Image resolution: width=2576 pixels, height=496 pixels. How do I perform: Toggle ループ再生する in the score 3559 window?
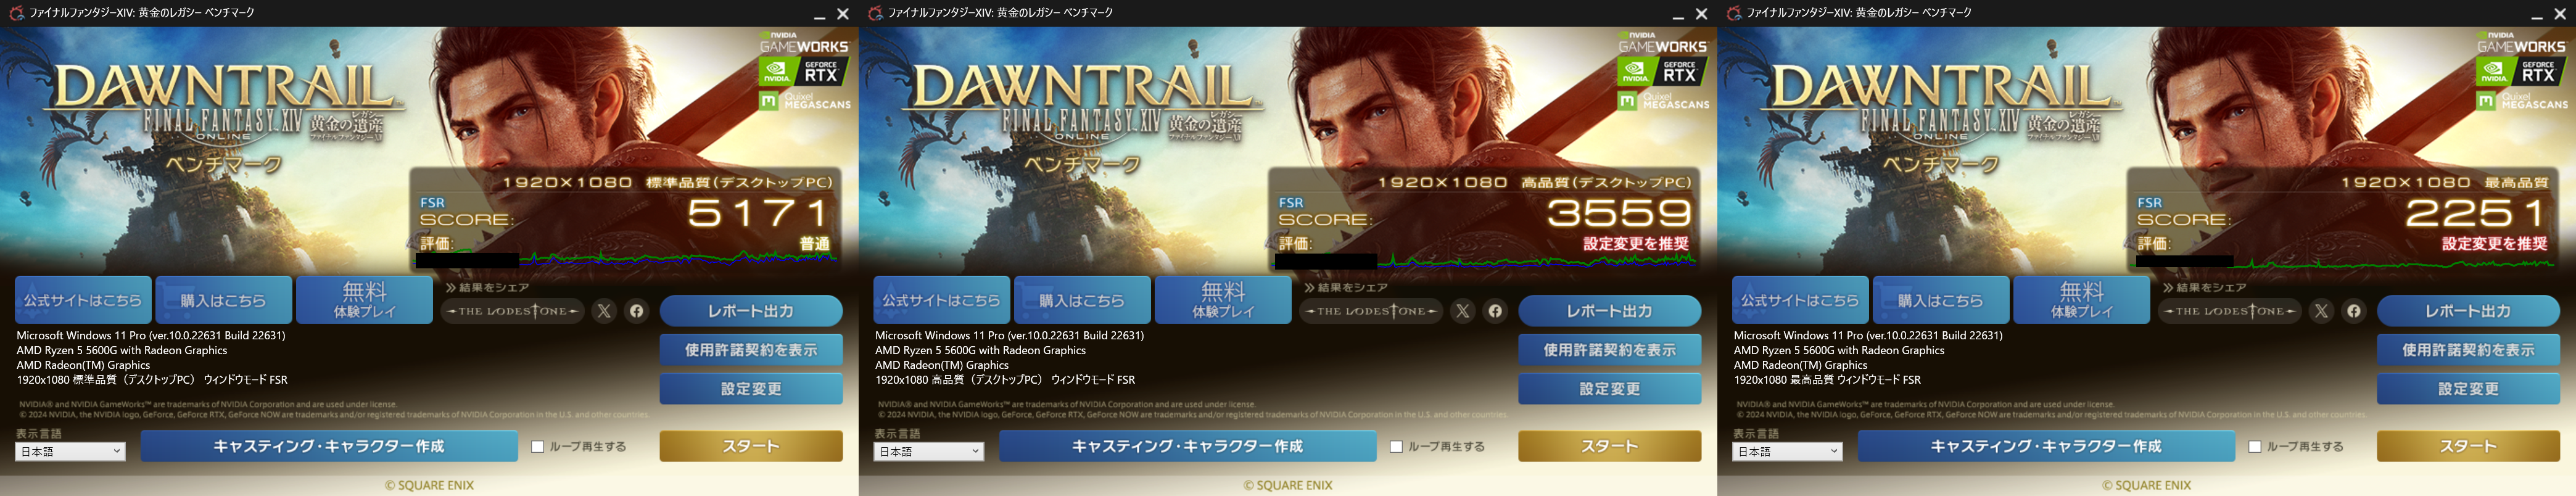point(1397,447)
